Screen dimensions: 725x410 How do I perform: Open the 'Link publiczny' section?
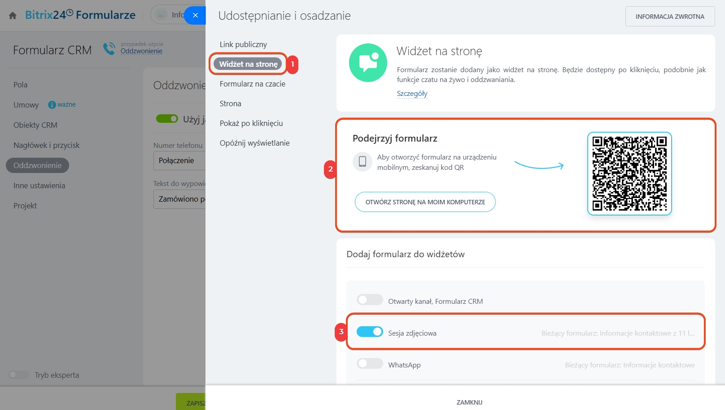243,44
